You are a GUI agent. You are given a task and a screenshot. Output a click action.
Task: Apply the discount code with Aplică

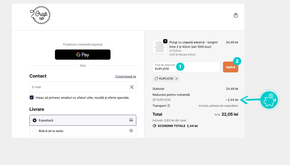pos(230,67)
